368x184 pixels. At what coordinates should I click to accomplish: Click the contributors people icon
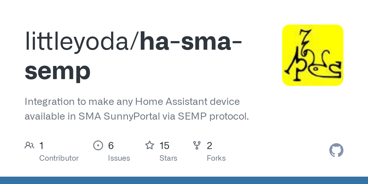pyautogui.click(x=29, y=145)
